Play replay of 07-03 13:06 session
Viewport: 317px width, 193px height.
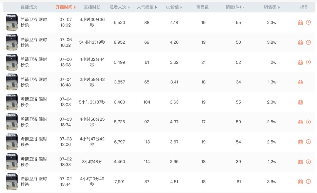pyautogui.click(x=308, y=141)
